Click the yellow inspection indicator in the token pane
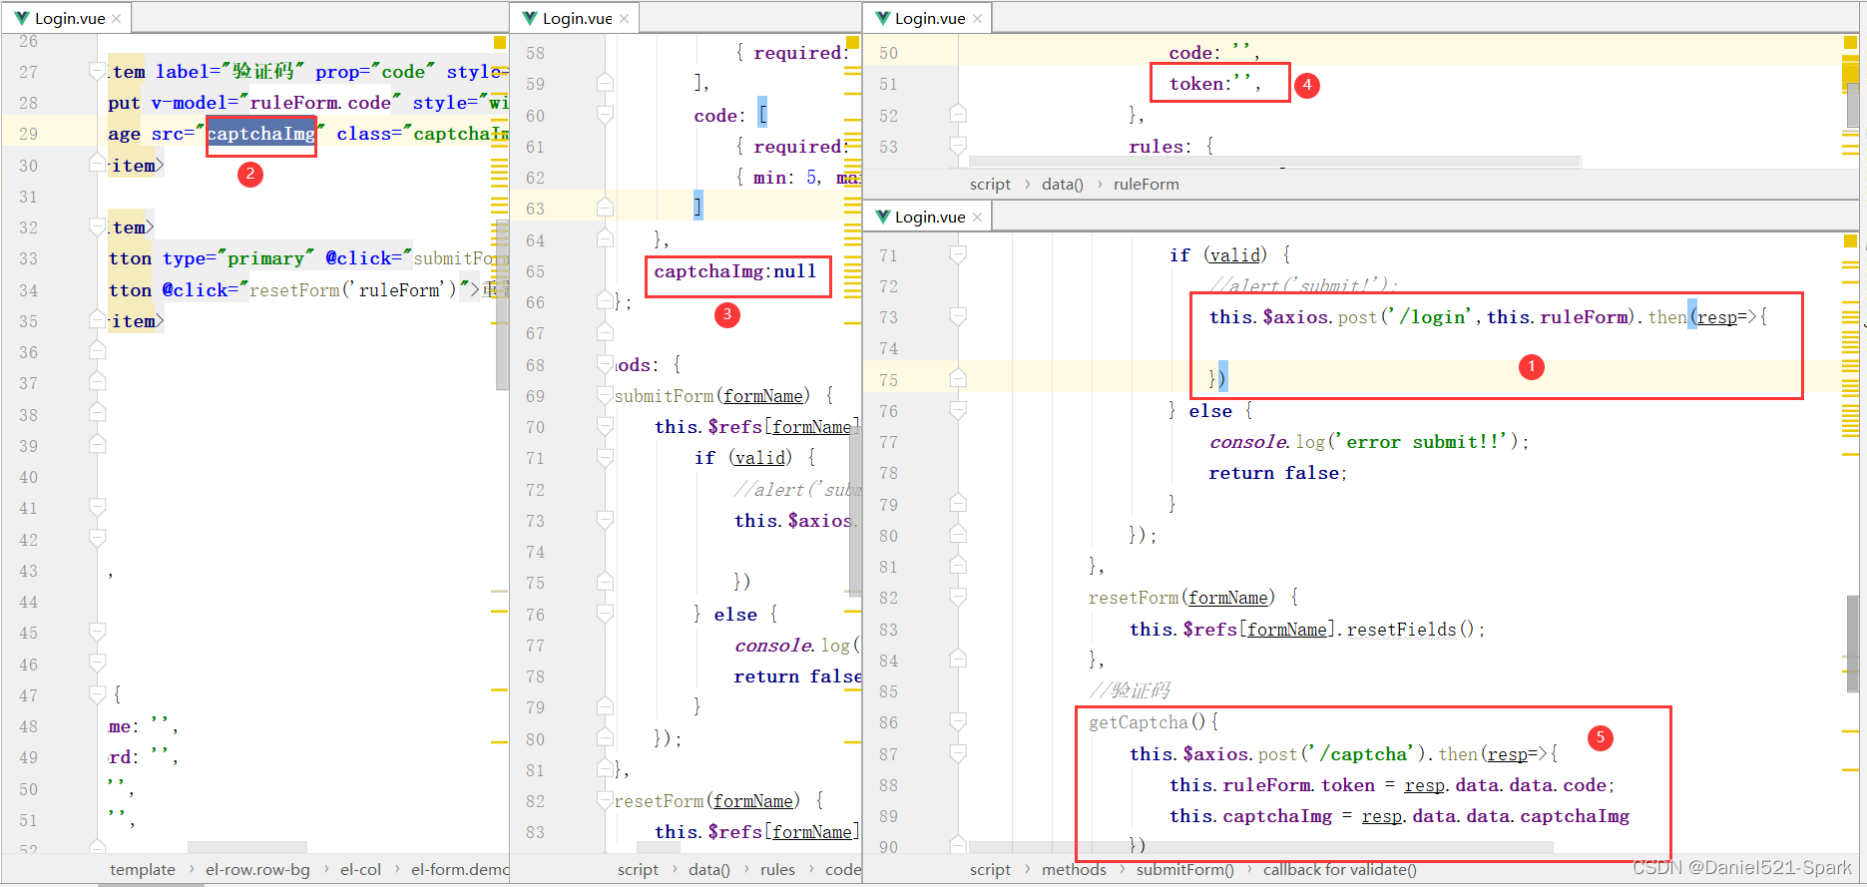The width and height of the screenshot is (1867, 887). [x=1850, y=43]
